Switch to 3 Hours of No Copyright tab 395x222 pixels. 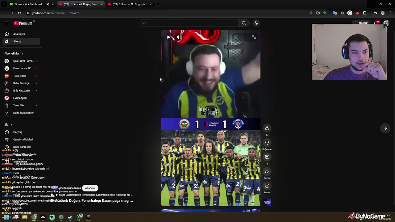129,4
